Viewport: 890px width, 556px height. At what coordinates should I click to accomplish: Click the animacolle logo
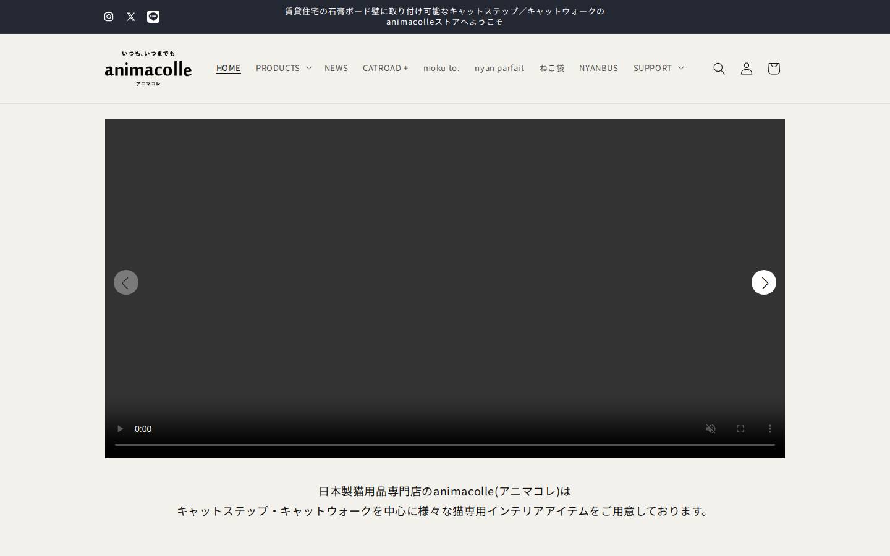pyautogui.click(x=148, y=68)
